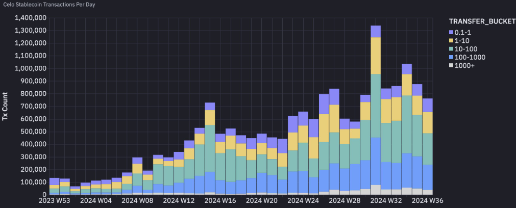Select the 10-100 legend label
The image size is (516, 208).
point(465,49)
